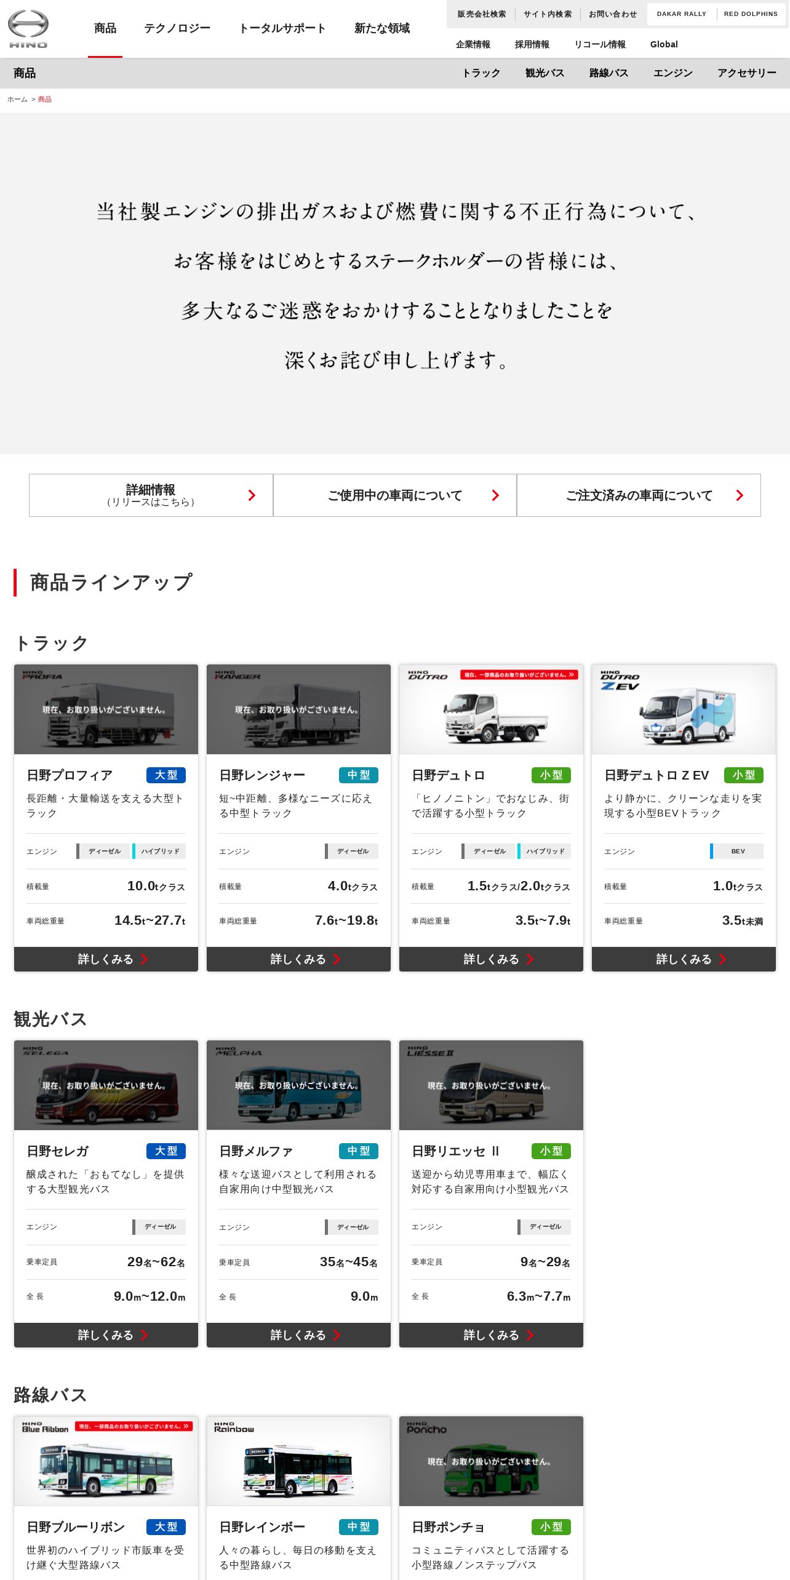Screen dimensions: 790x1580
Task: Click the 中型 badge on 日野レインボー
Action: point(359,1527)
